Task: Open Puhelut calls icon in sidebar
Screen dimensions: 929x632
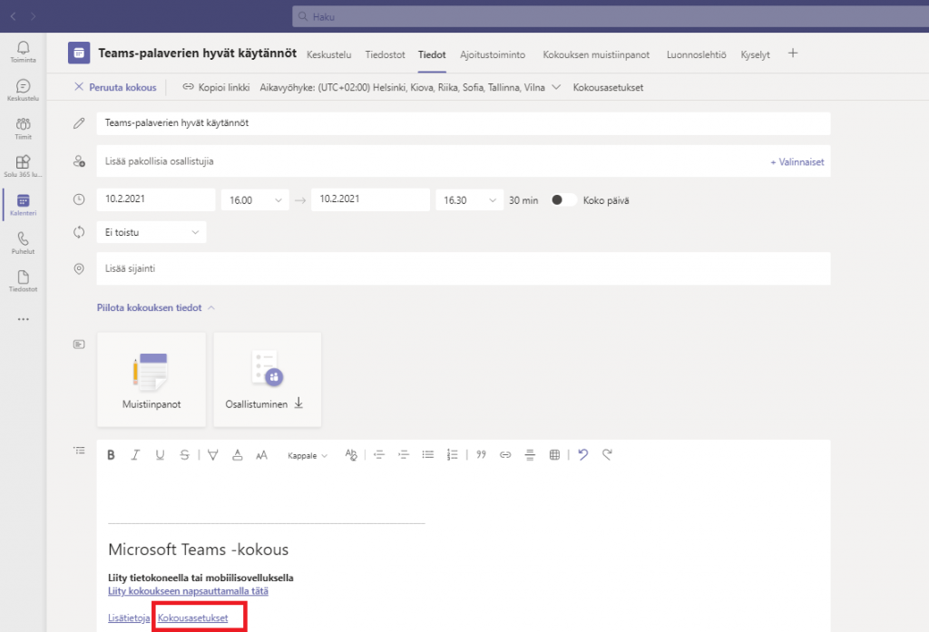Action: tap(23, 243)
